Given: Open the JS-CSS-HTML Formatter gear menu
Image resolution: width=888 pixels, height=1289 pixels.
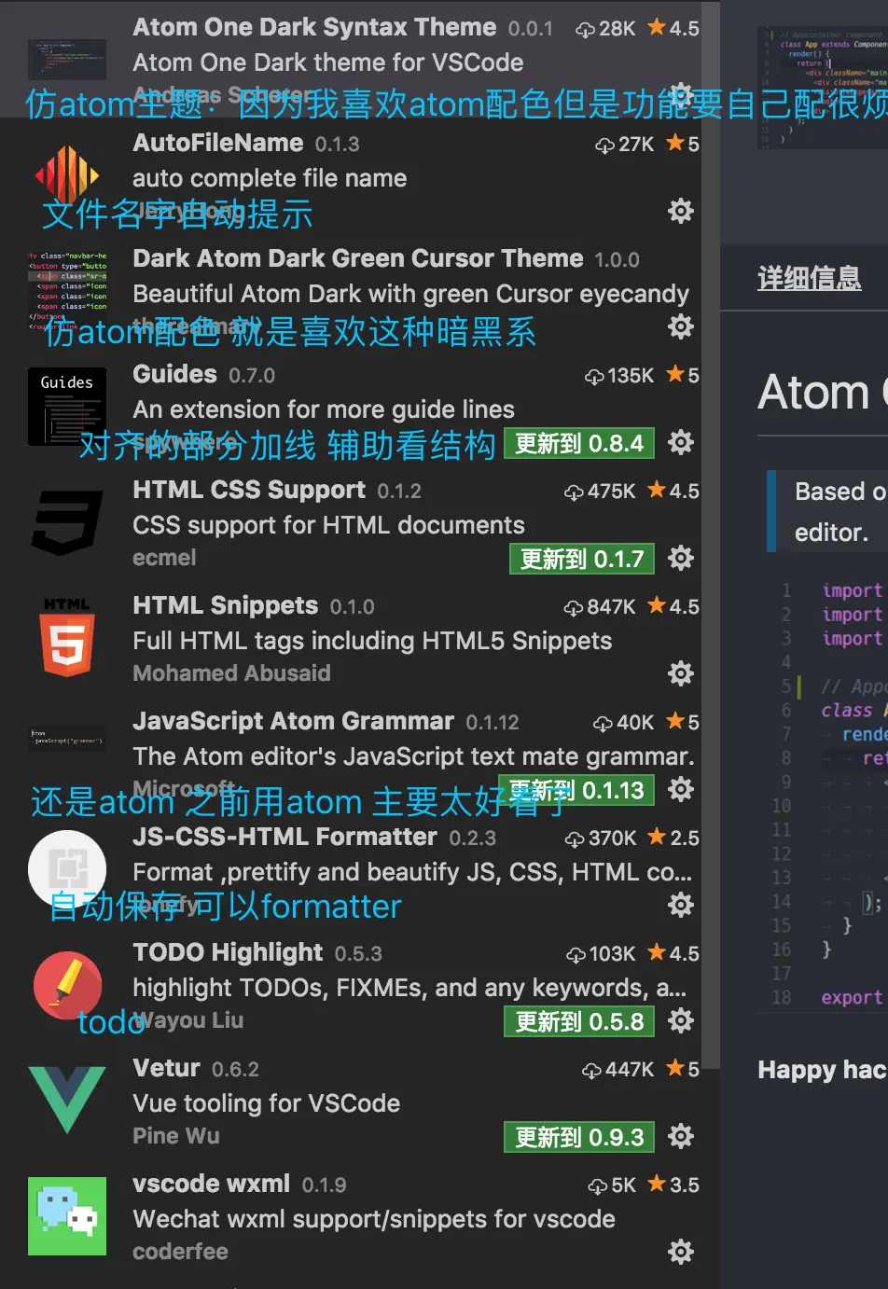Looking at the screenshot, I should [x=681, y=905].
